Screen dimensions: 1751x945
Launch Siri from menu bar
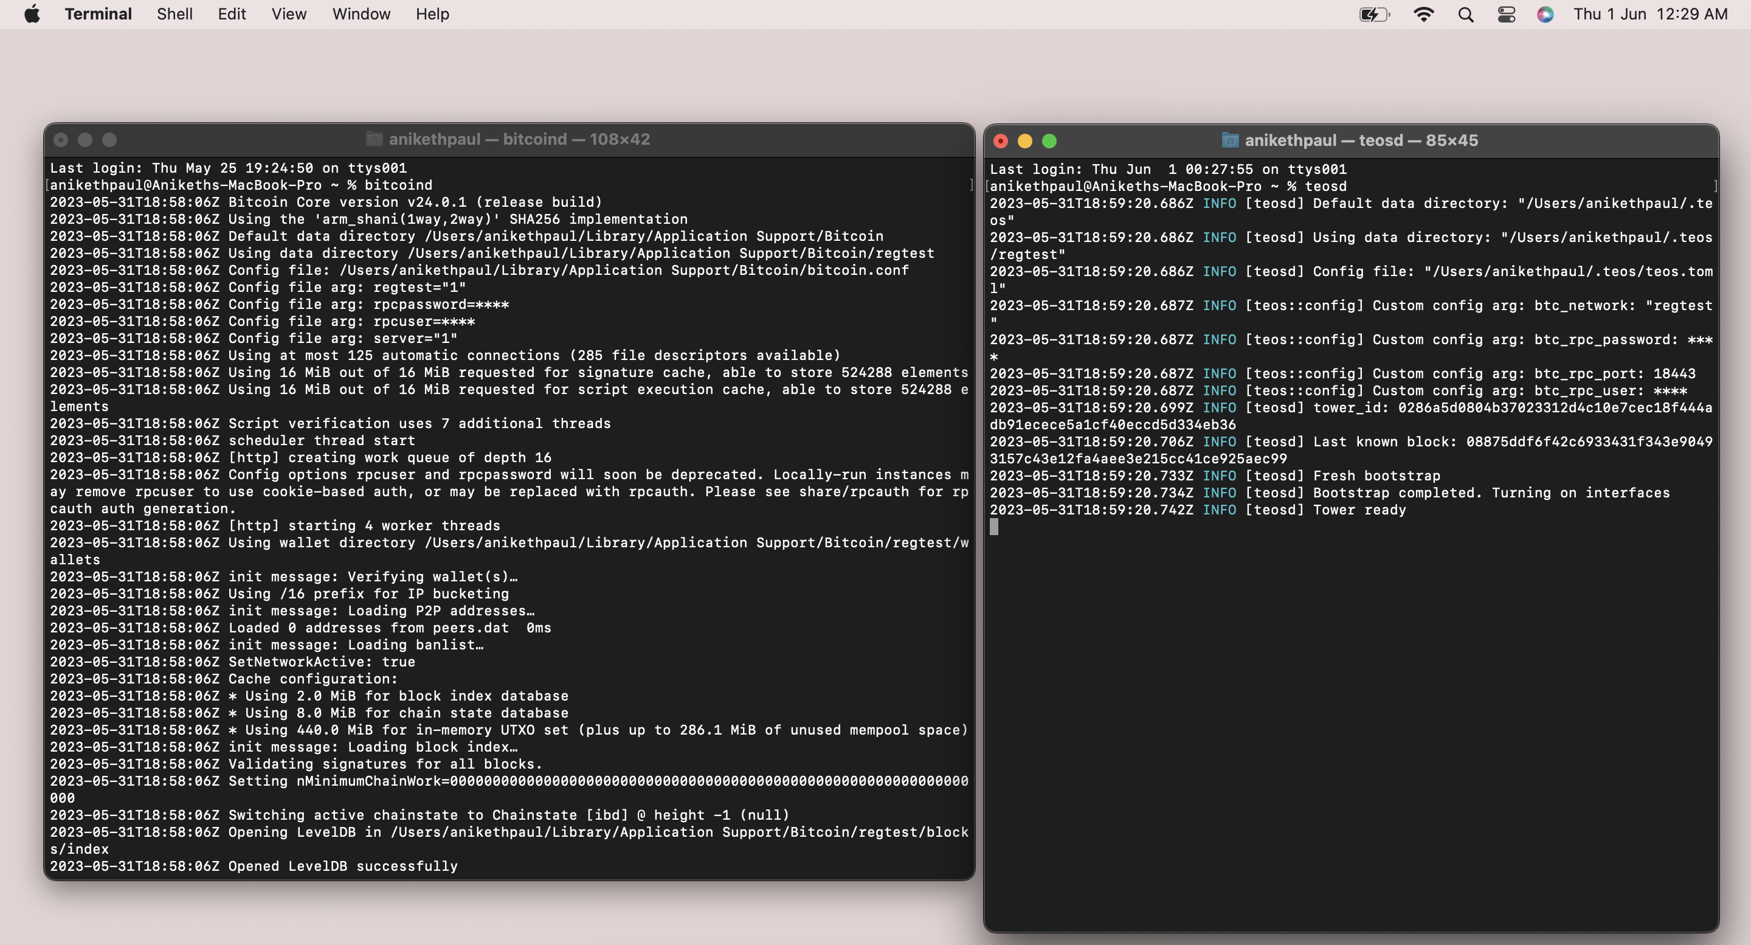pyautogui.click(x=1545, y=14)
